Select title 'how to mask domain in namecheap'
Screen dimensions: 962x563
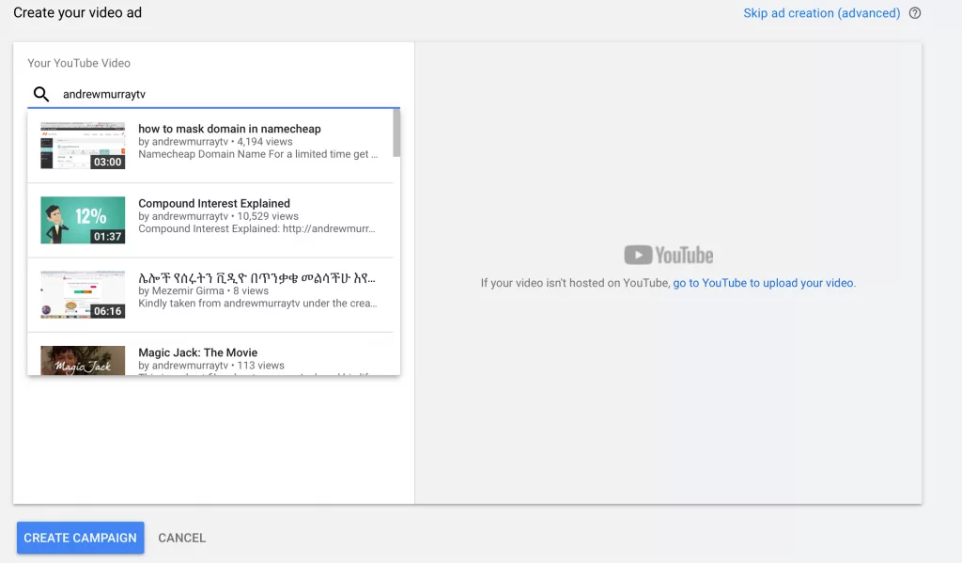(x=229, y=129)
